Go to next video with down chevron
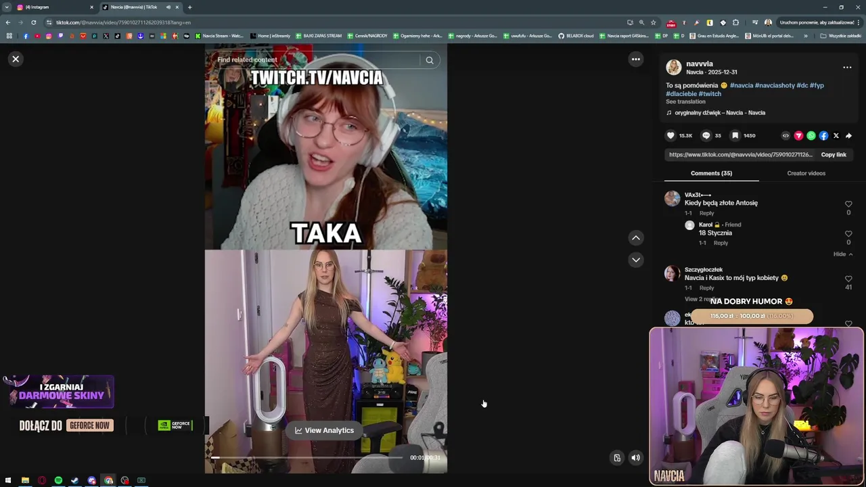This screenshot has height=487, width=866. coord(636,260)
